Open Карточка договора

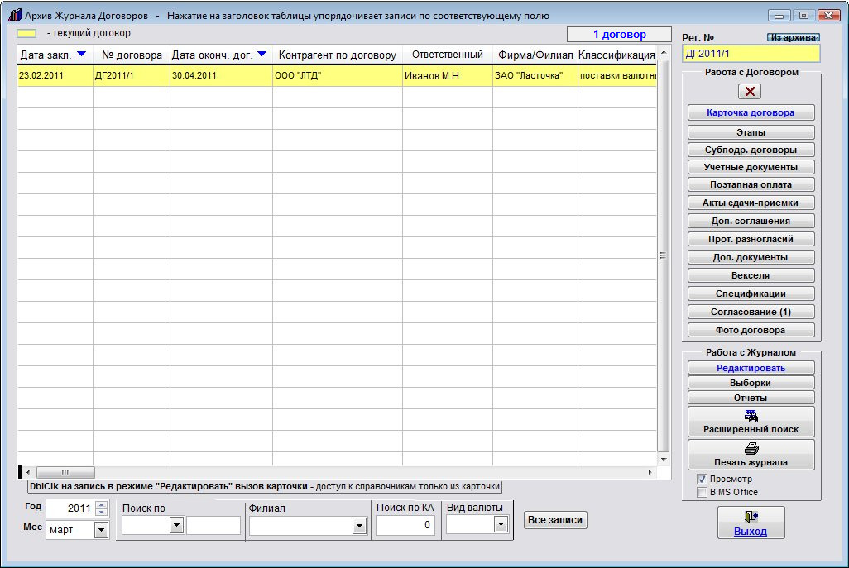click(x=751, y=112)
